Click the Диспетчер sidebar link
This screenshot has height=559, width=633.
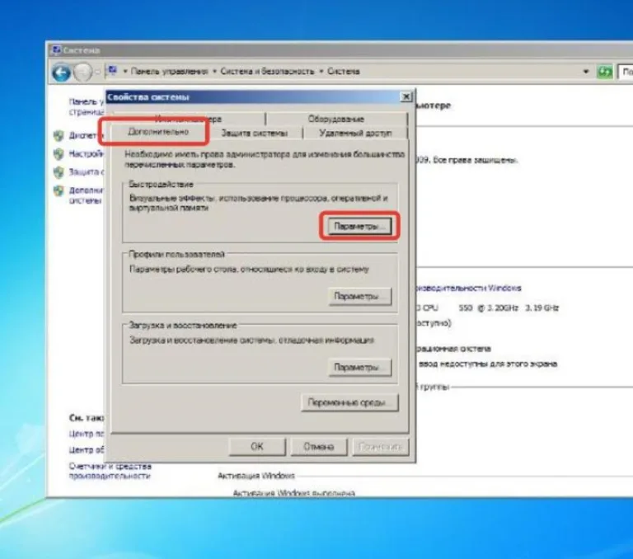pos(86,135)
